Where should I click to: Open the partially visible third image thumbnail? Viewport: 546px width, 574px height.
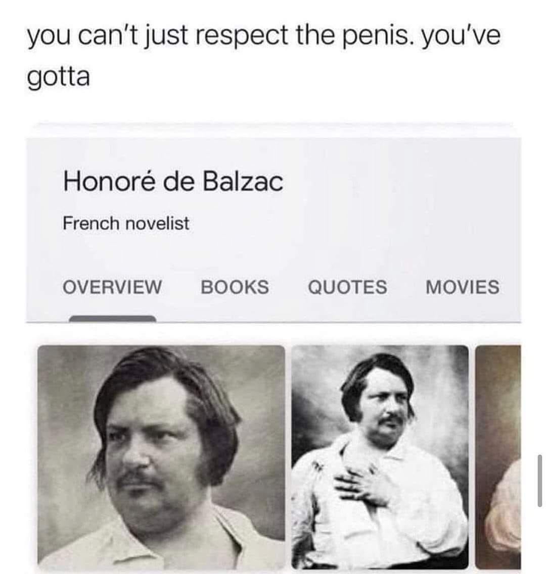[x=498, y=457]
